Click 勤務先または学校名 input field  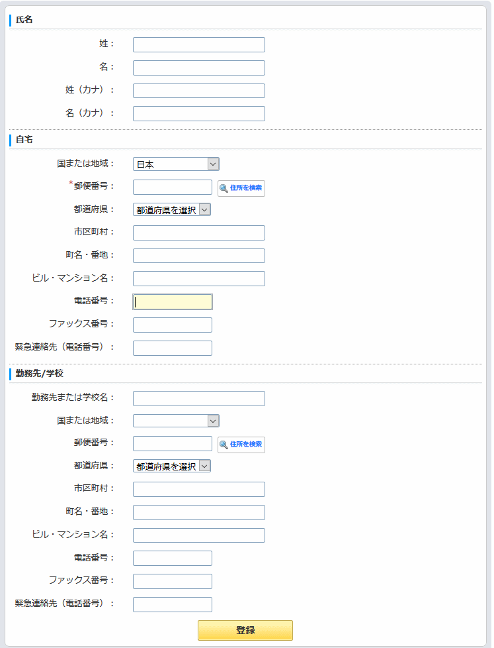pyautogui.click(x=198, y=398)
